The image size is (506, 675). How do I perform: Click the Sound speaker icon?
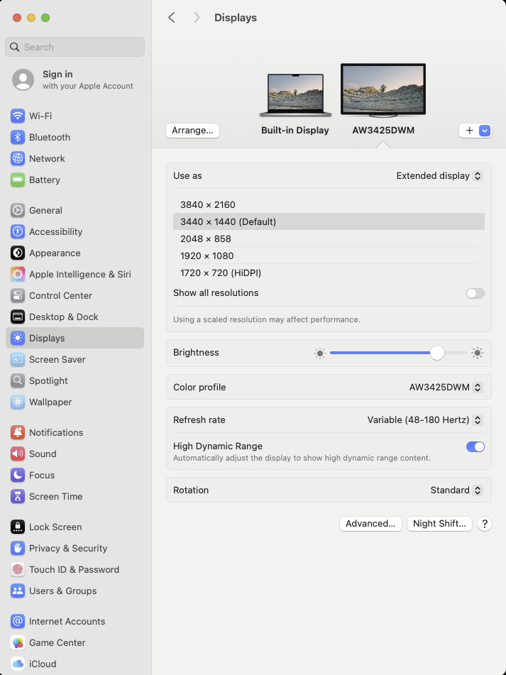pos(18,454)
